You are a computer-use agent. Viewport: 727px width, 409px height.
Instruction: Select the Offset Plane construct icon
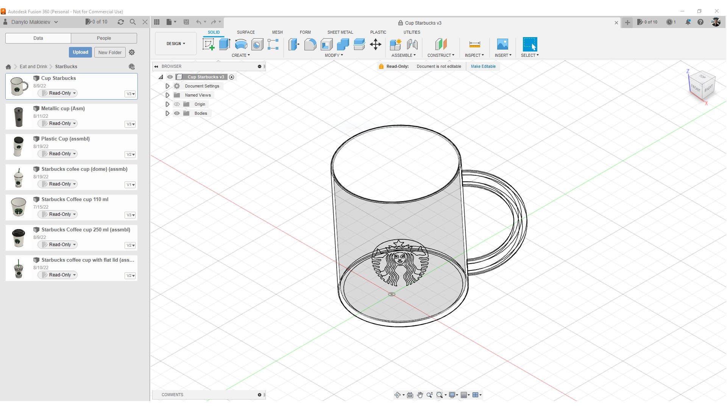(441, 44)
